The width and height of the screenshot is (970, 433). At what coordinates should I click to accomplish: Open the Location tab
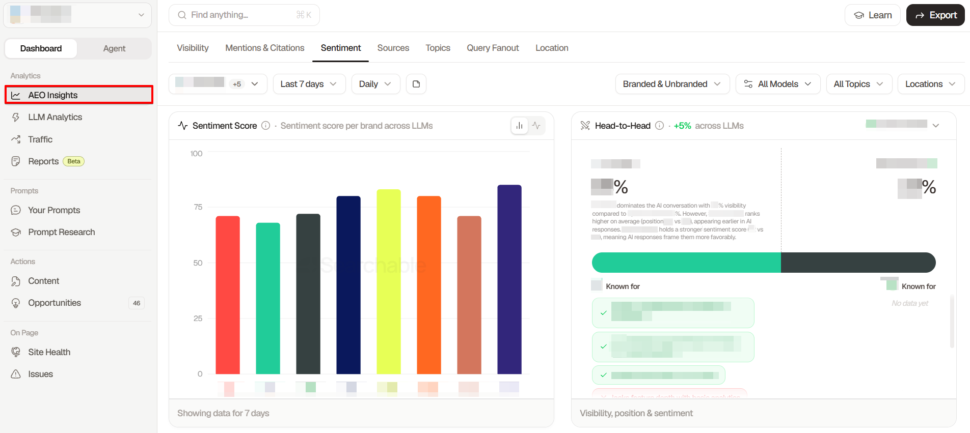click(552, 48)
